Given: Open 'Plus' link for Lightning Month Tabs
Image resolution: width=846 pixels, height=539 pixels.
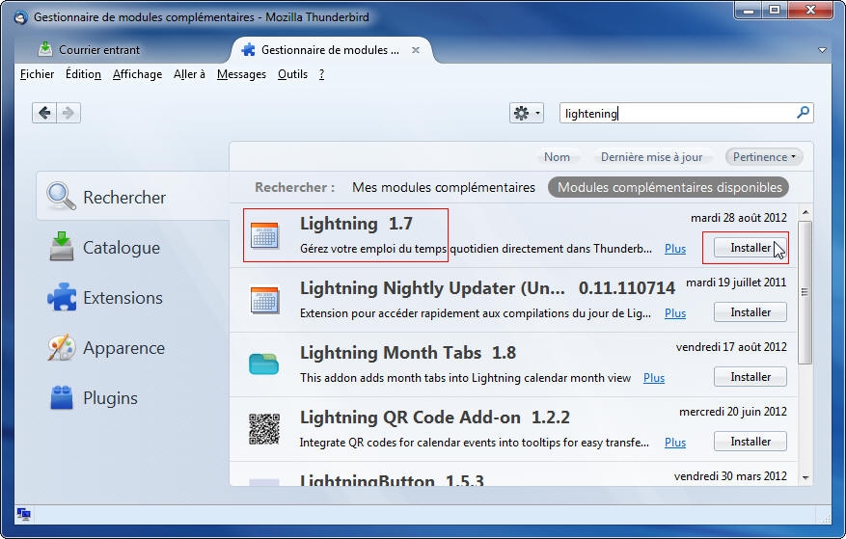Looking at the screenshot, I should click(x=653, y=378).
